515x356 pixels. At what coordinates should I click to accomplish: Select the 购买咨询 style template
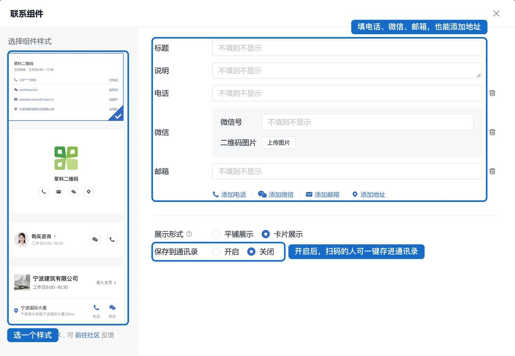coord(66,239)
